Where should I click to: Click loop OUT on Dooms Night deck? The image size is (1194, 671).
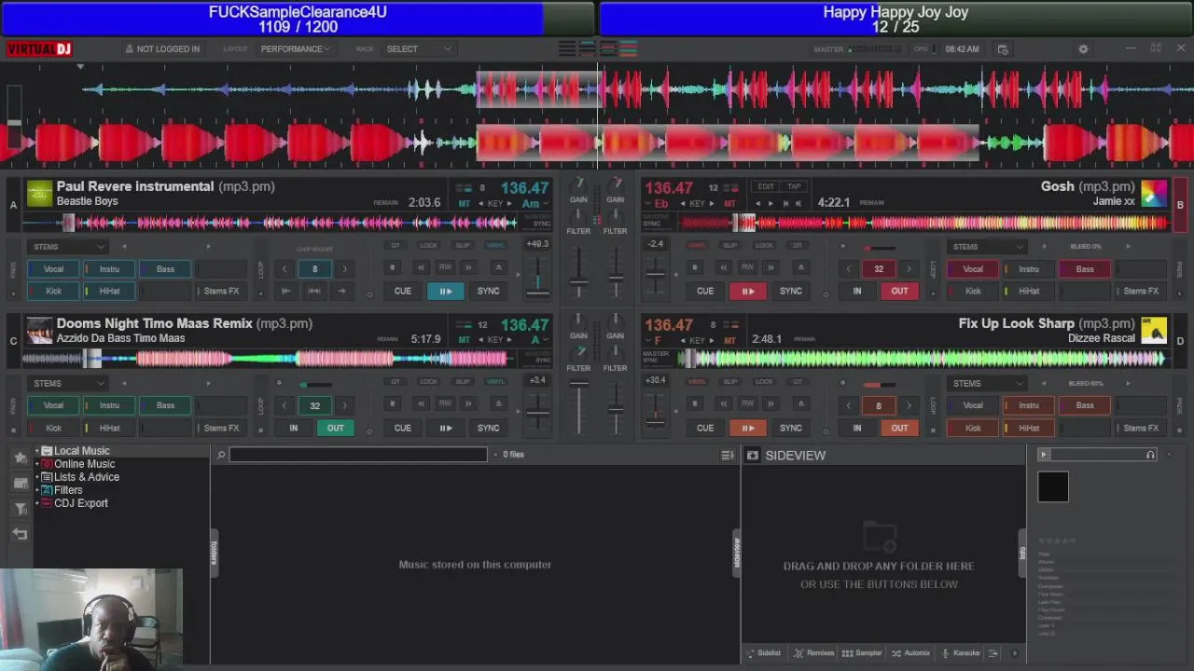335,429
